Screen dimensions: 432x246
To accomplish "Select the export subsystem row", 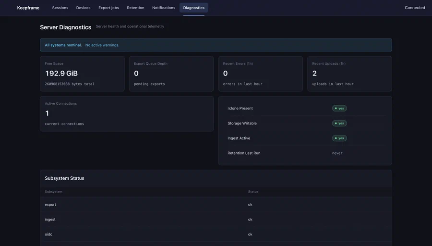I will 216,205.
